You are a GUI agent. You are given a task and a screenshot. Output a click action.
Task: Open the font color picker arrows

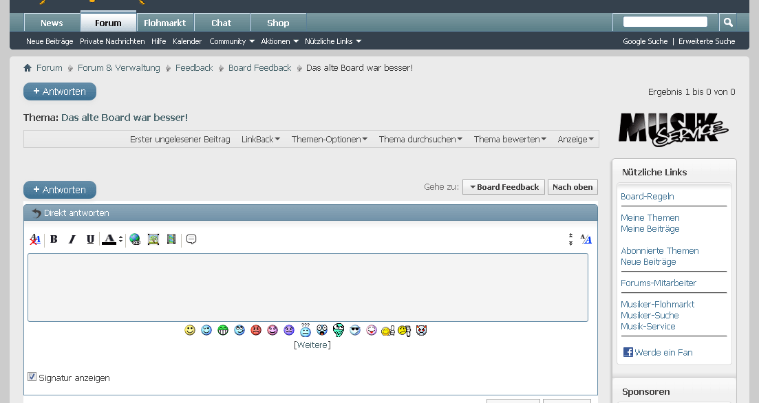(120, 239)
